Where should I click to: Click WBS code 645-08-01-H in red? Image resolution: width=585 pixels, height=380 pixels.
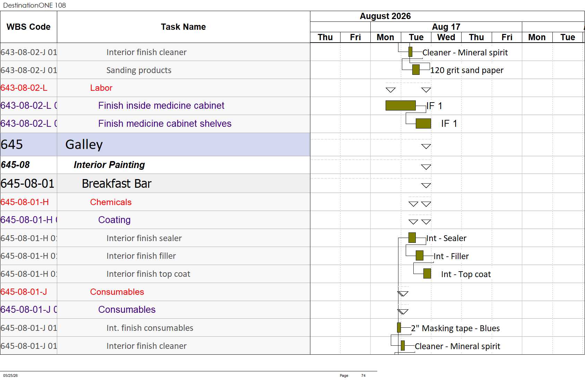(x=25, y=202)
